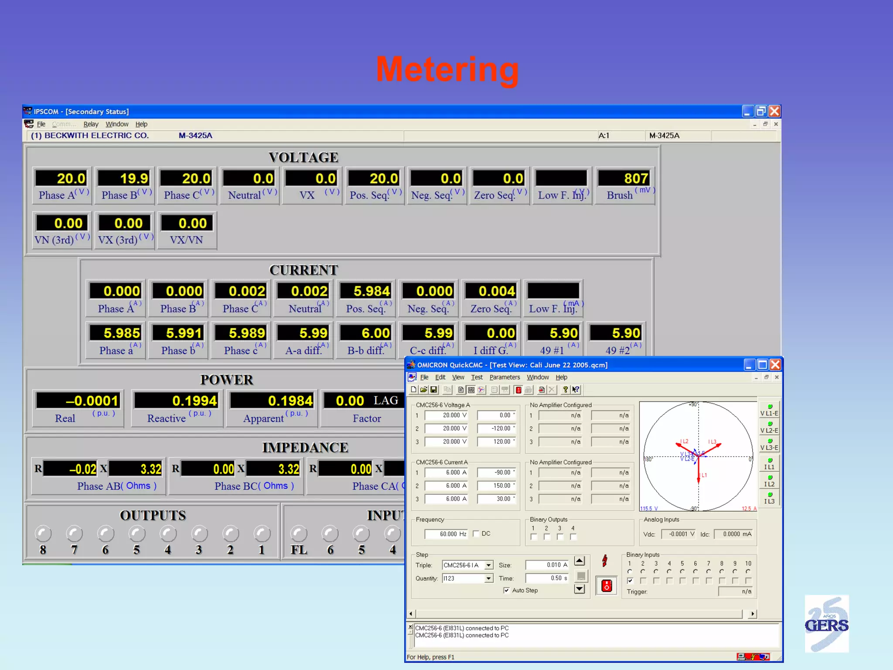The image size is (893, 670).
Task: Click Open folder icon in QuickCMC toolbar
Action: [x=423, y=390]
